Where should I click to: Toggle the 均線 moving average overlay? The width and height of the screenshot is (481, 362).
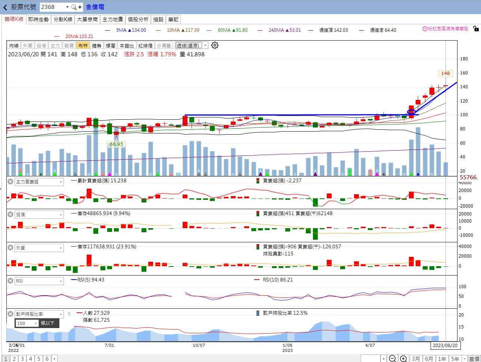tap(14, 45)
